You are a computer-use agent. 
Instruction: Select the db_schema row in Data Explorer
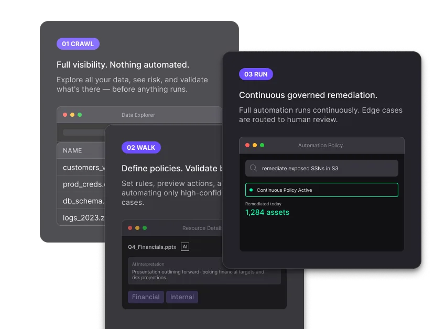(x=81, y=201)
